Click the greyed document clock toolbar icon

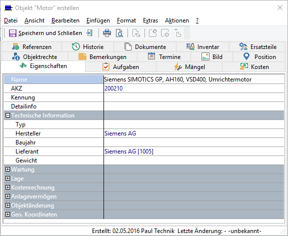153,33
